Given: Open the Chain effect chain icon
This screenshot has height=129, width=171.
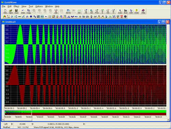Looking at the screenshot, I should coord(136,11).
